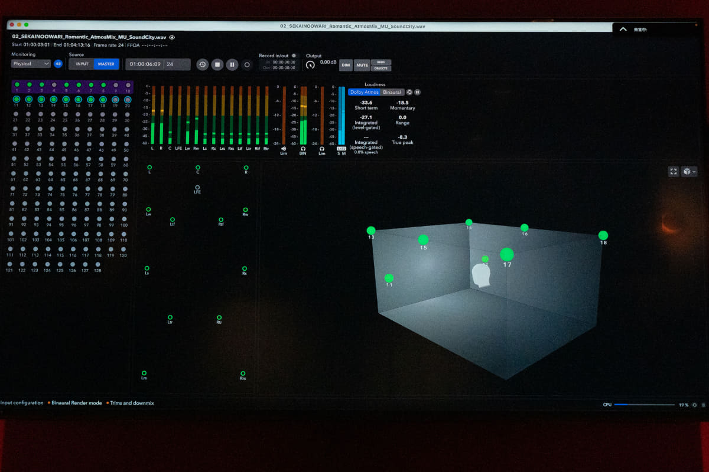The width and height of the screenshot is (709, 472).
Task: Select object indicator 15
Action: [66, 100]
